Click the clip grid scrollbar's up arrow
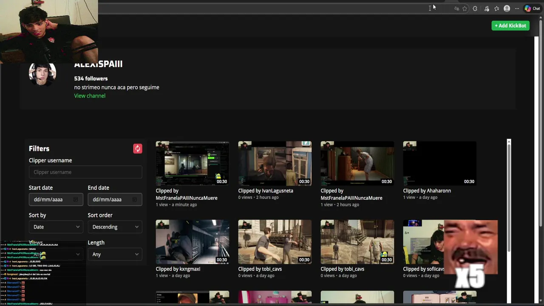 (x=509, y=142)
